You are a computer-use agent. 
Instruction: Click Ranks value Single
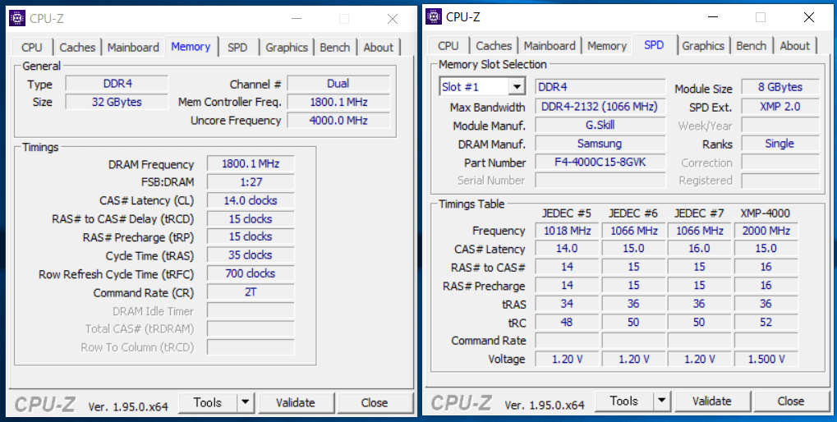pyautogui.click(x=780, y=144)
